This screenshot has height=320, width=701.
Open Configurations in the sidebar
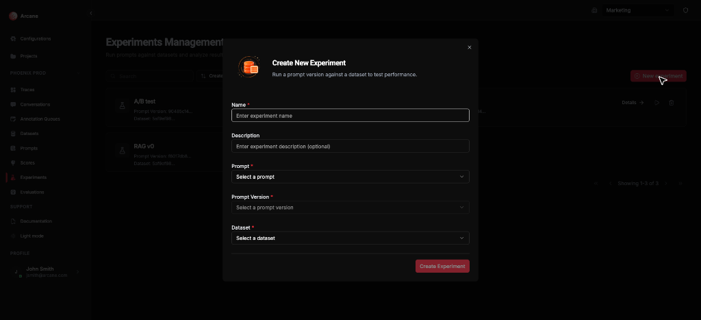tap(36, 39)
